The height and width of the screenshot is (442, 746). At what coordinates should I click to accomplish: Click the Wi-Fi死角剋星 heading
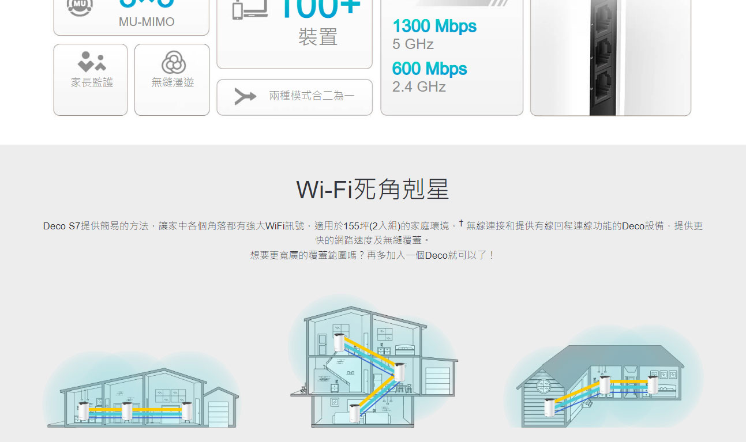373,190
